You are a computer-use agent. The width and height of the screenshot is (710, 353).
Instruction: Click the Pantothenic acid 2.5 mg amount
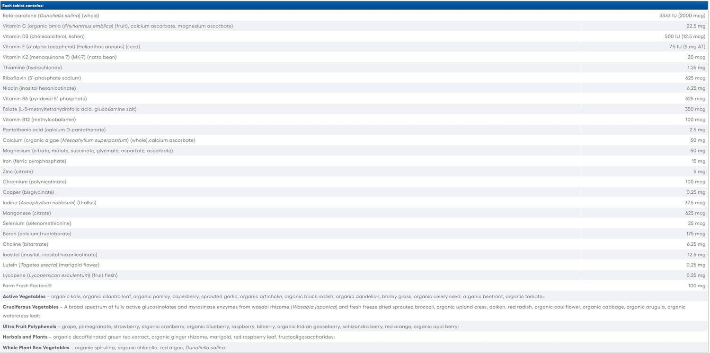[x=696, y=130]
